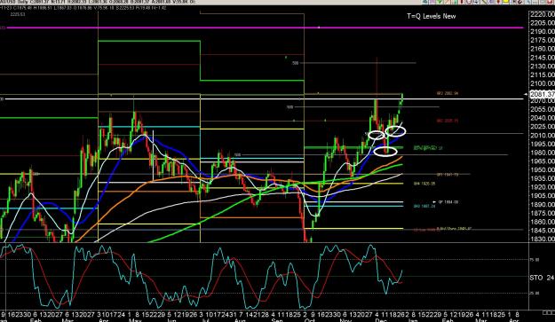Image resolution: width=555 pixels, height=322 pixels.
Task: Click the 1995.00 price axis label
Action: pos(543,144)
